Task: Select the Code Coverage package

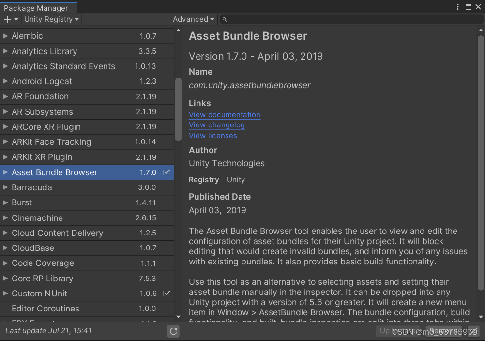Action: 87,263
